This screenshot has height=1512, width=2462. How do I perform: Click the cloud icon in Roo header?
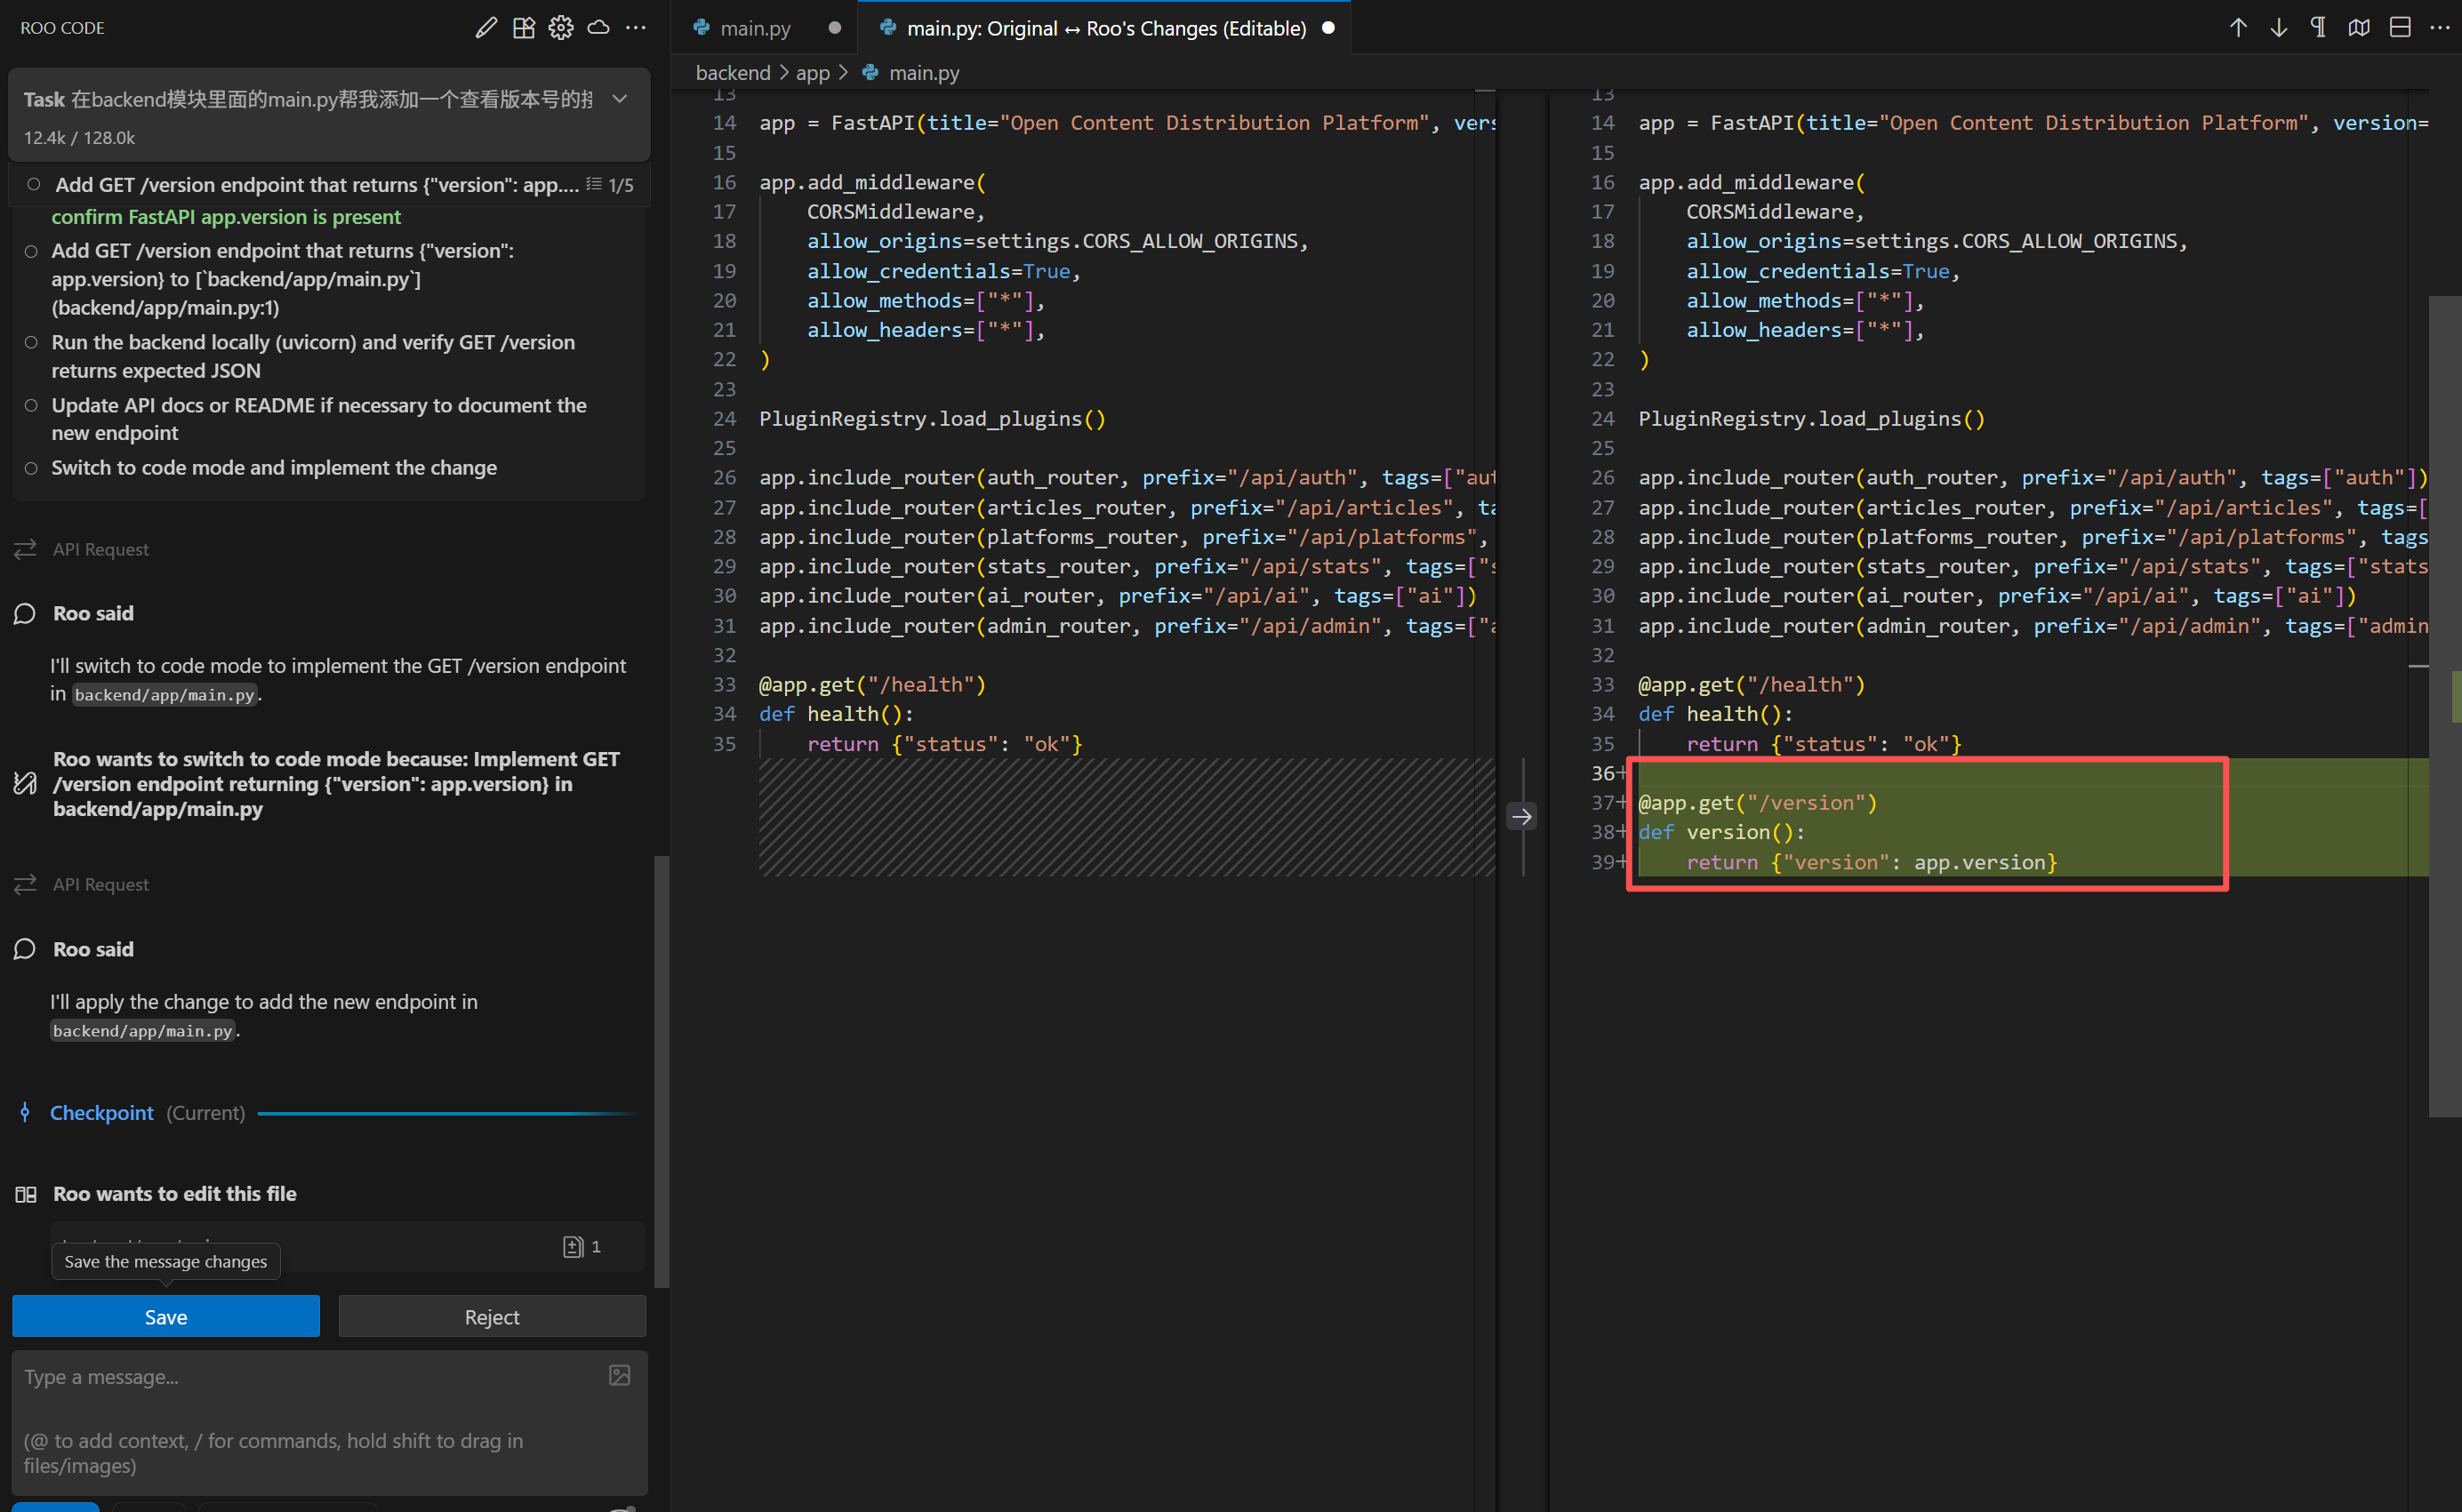(x=598, y=28)
